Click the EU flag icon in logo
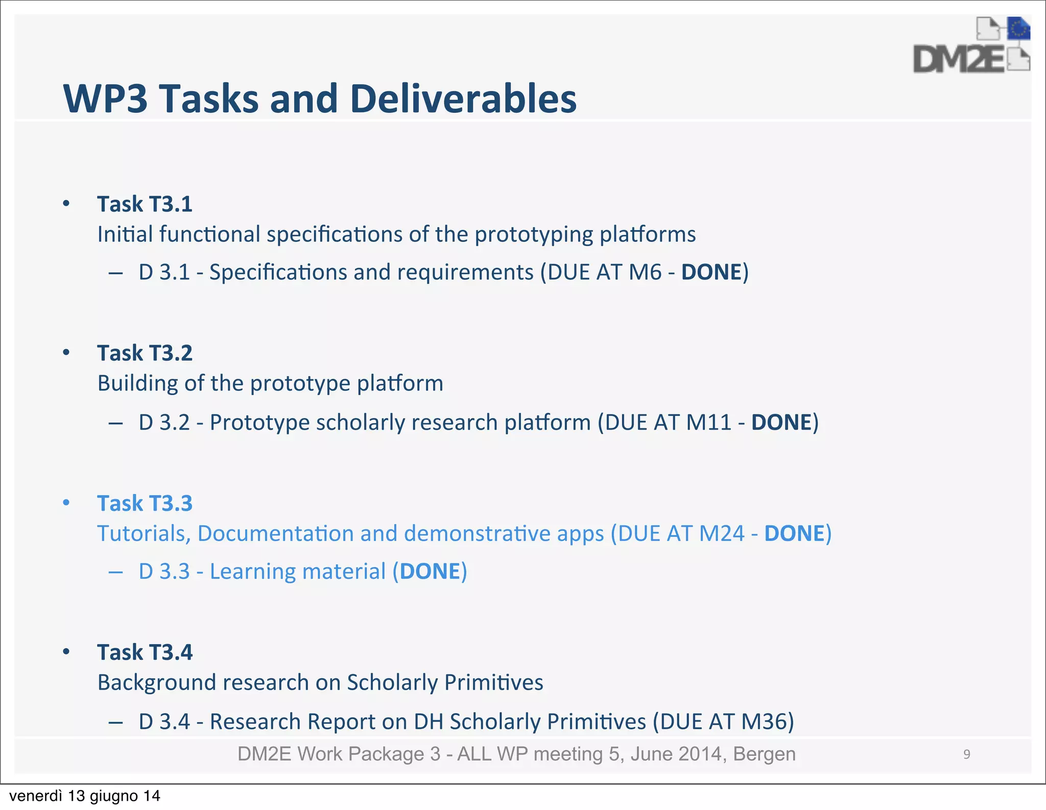The width and height of the screenshot is (1046, 810). (1018, 29)
